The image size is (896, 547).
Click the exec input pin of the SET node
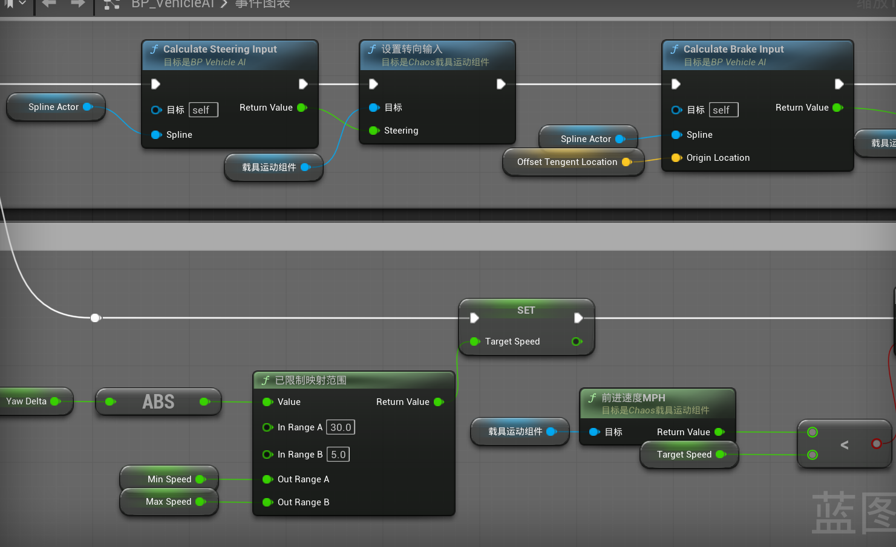(x=474, y=318)
